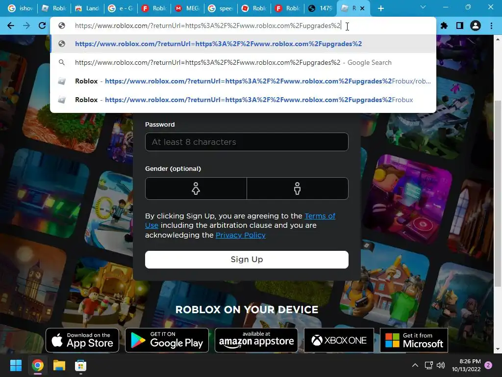Open the side panel icon
The width and height of the screenshot is (502, 377).
click(460, 26)
